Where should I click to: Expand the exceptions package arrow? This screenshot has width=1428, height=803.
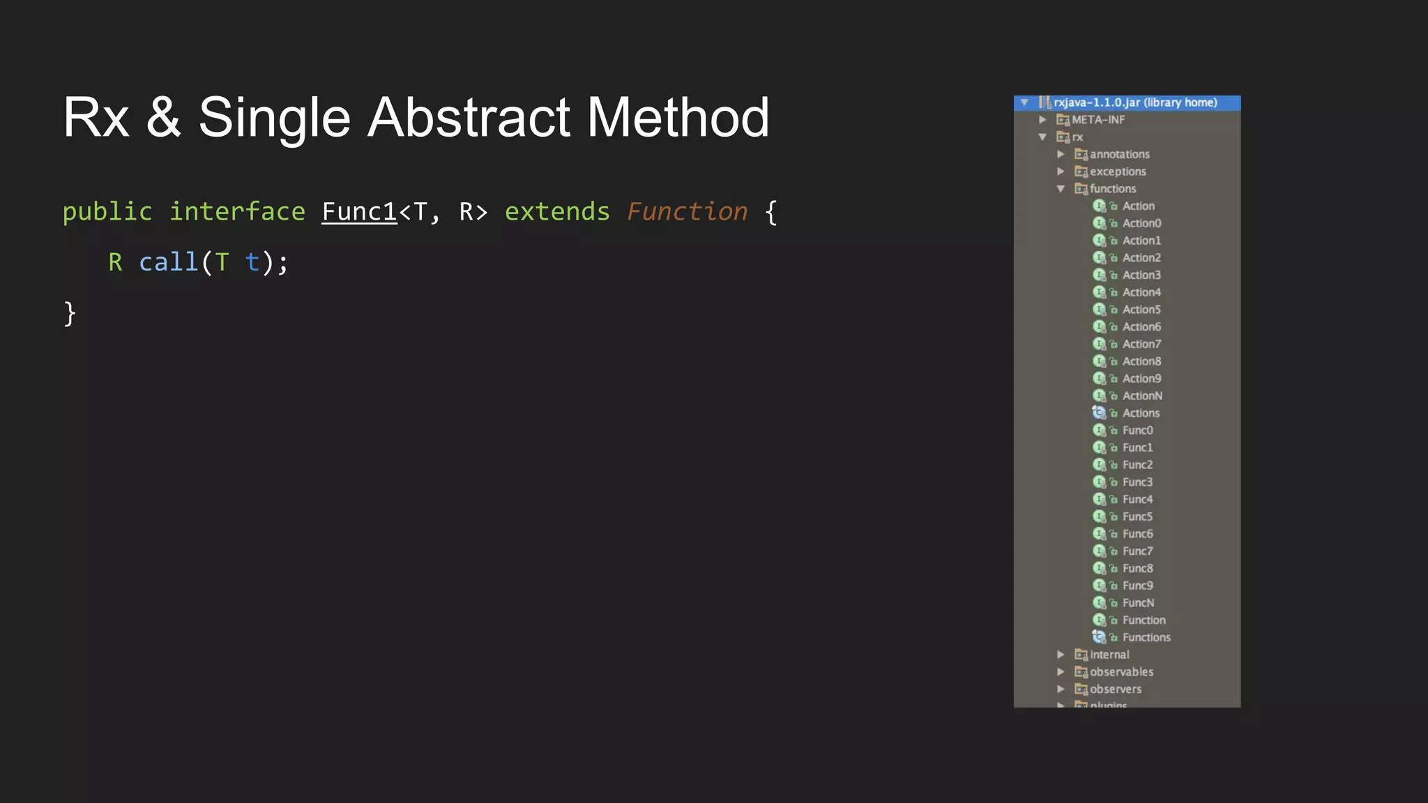click(1061, 171)
